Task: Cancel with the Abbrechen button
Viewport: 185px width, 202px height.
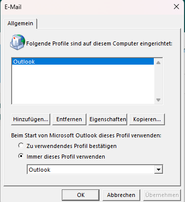Action: pyautogui.click(x=121, y=195)
